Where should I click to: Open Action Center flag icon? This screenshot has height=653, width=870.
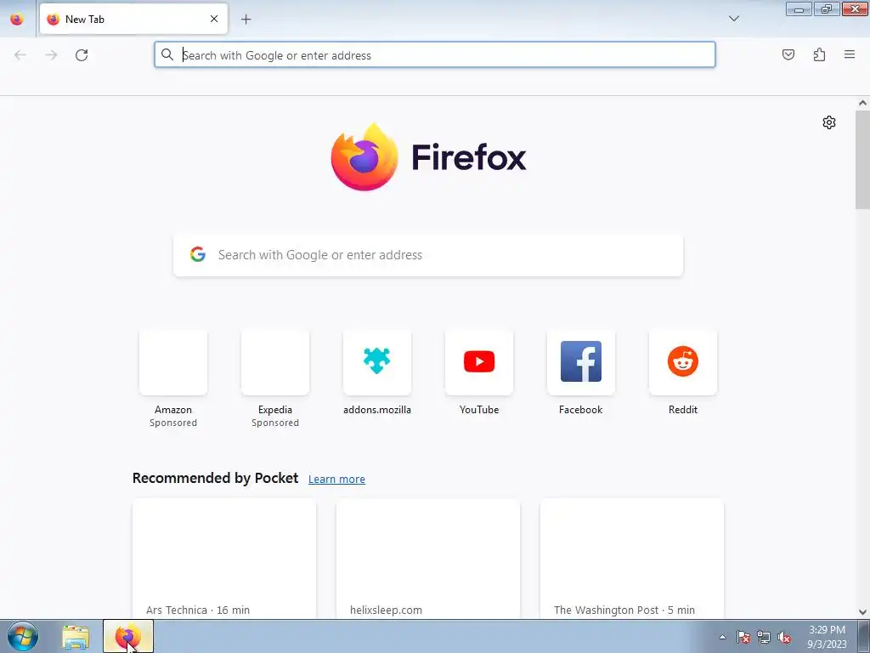pyautogui.click(x=743, y=637)
